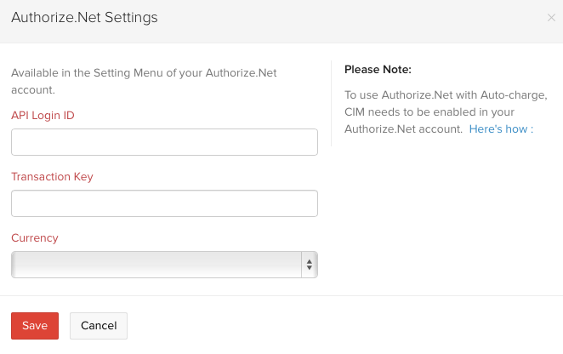Cancel the settings dialog
The image size is (563, 354).
tap(99, 326)
